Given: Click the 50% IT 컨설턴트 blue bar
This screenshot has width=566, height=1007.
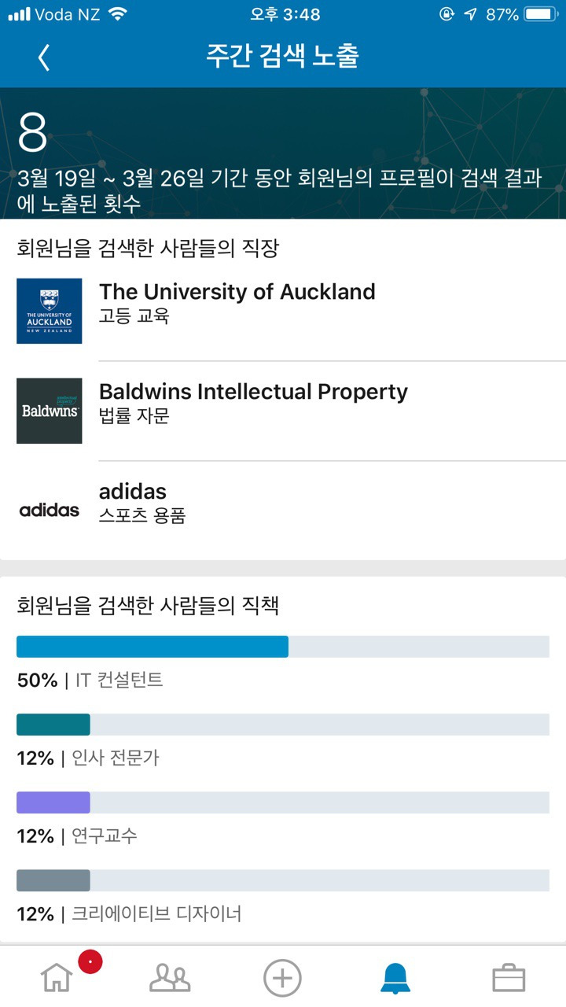Looking at the screenshot, I should pos(153,647).
